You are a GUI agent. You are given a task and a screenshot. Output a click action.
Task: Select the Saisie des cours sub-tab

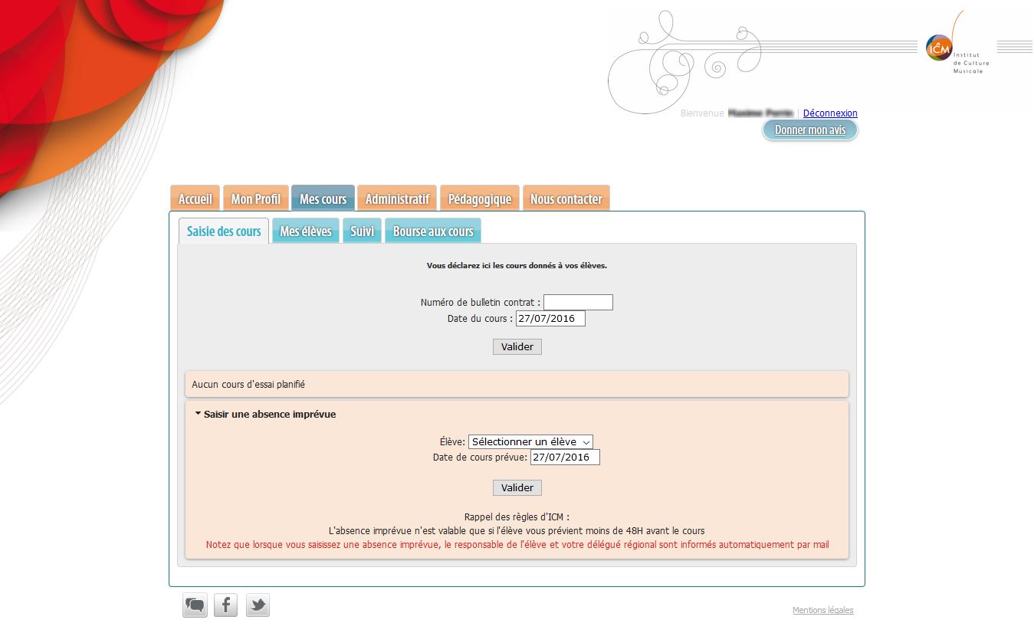tap(224, 231)
